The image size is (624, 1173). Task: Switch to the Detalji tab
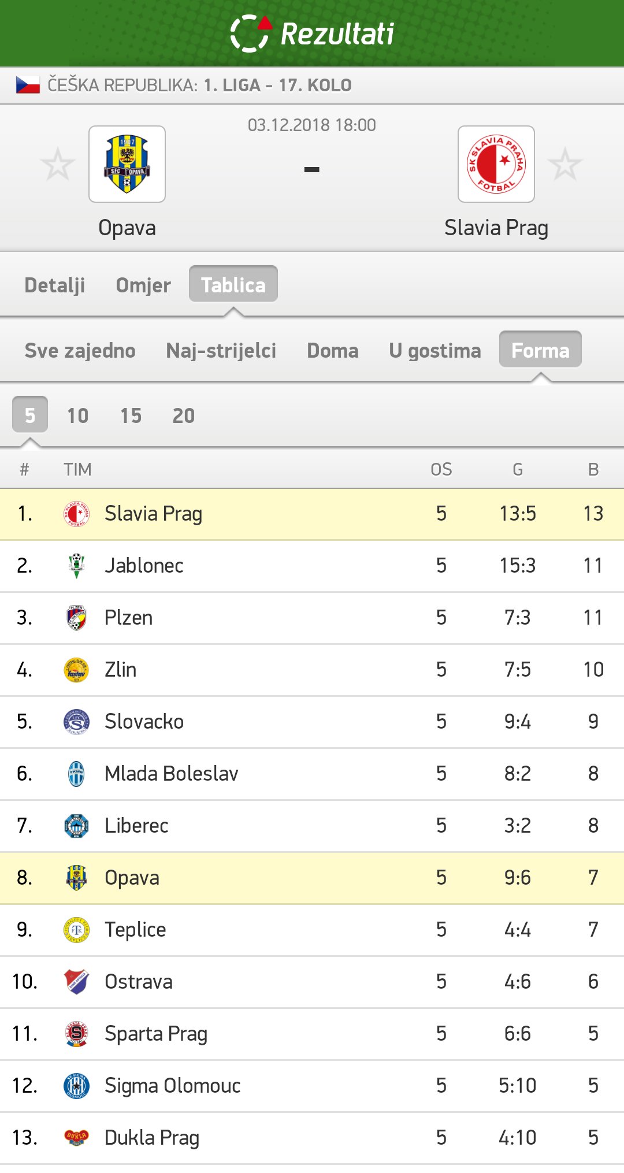click(55, 285)
